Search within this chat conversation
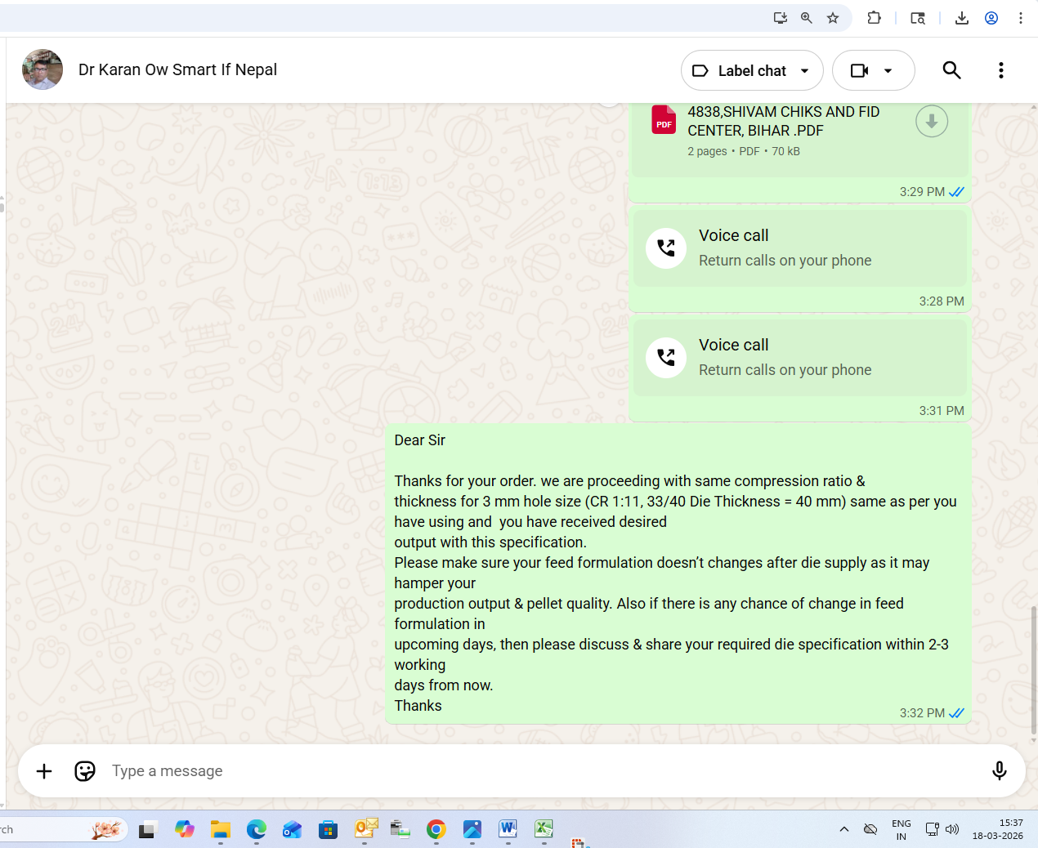The height and width of the screenshot is (848, 1038). tap(951, 70)
